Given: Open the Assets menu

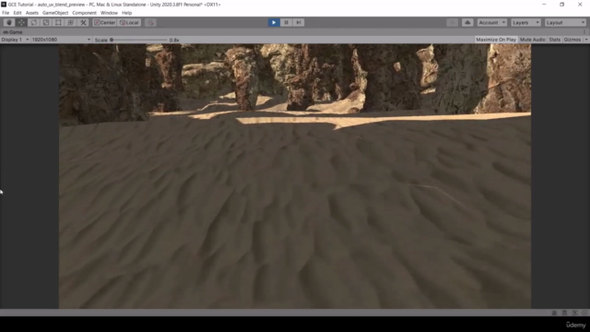Looking at the screenshot, I should pos(32,13).
